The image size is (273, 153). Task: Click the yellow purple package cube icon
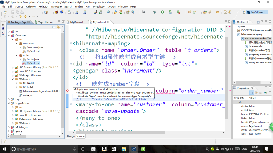click(x=57, y=12)
